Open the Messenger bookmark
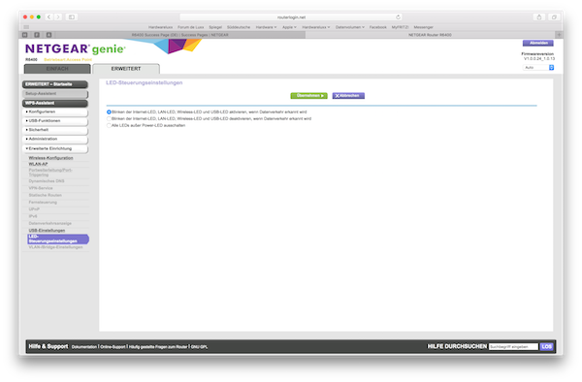This screenshot has width=582, height=382. click(424, 27)
